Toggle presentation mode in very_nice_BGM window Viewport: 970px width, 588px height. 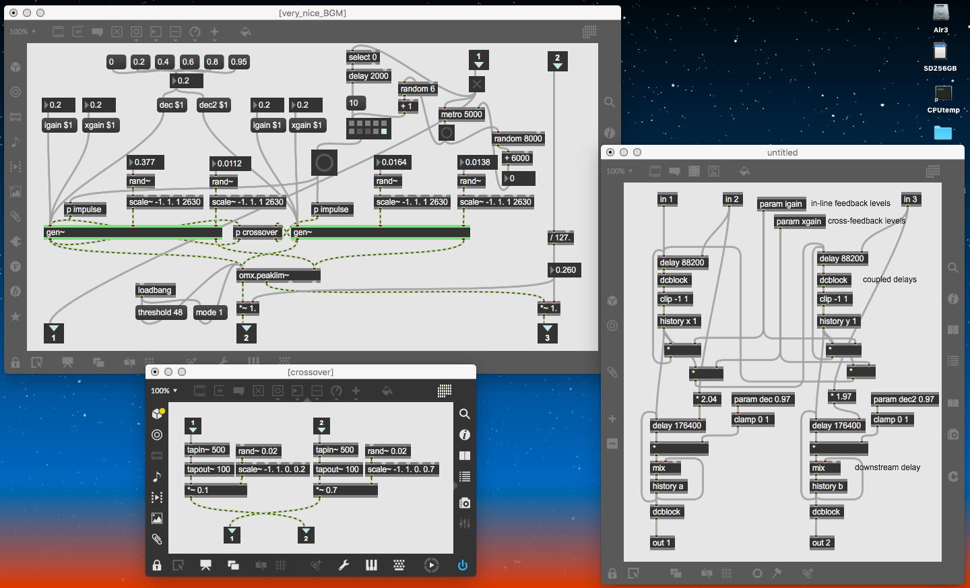[67, 362]
